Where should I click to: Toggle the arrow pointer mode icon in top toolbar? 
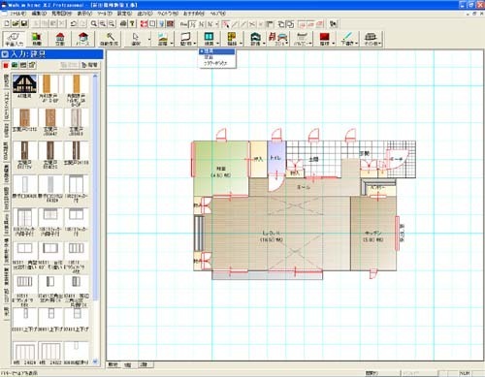click(225, 23)
